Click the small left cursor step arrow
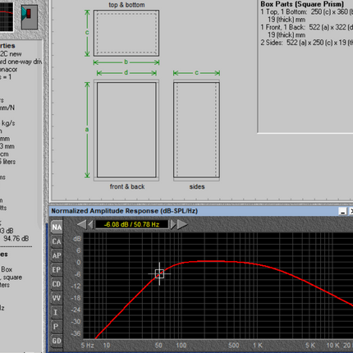Viewport: 353px width, 353px height. pos(90,225)
